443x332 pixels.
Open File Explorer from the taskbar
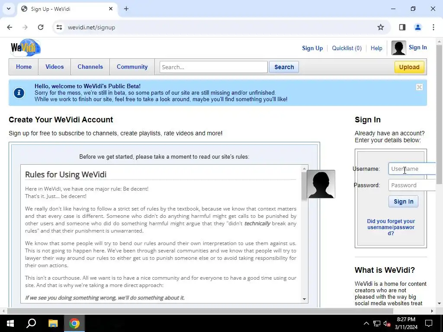point(53,323)
